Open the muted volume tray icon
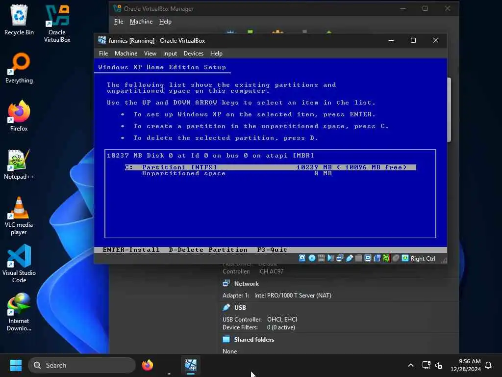The image size is (502, 377). point(439,365)
